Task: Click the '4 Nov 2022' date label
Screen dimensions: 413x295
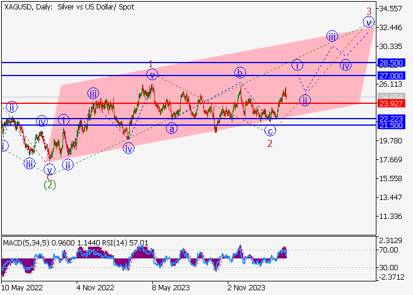Action: (x=96, y=288)
